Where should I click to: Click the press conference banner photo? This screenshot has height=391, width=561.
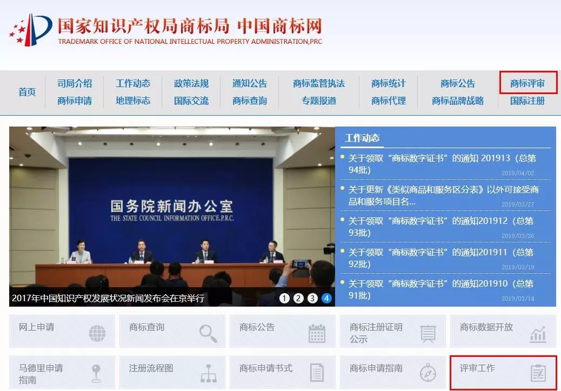172,216
